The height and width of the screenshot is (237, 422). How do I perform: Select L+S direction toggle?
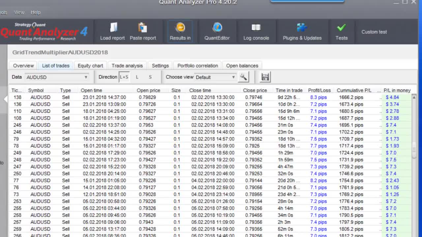click(124, 77)
